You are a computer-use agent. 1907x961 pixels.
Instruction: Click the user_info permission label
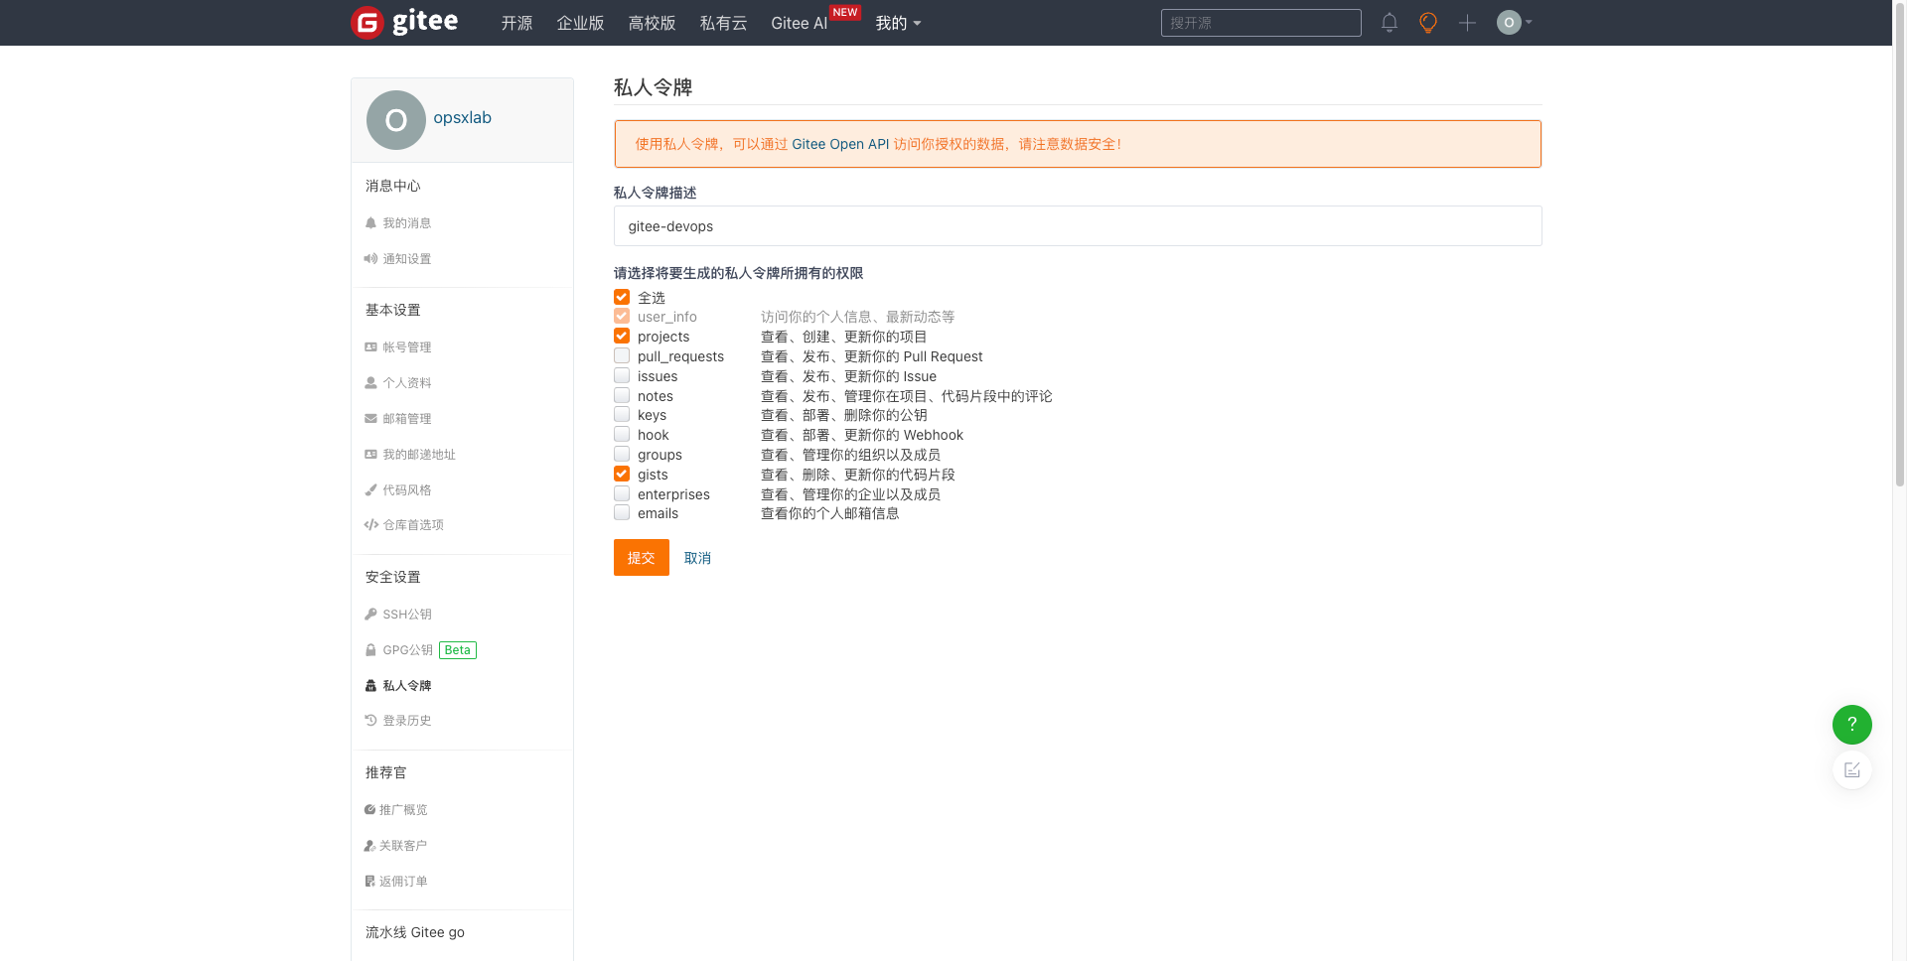click(667, 317)
